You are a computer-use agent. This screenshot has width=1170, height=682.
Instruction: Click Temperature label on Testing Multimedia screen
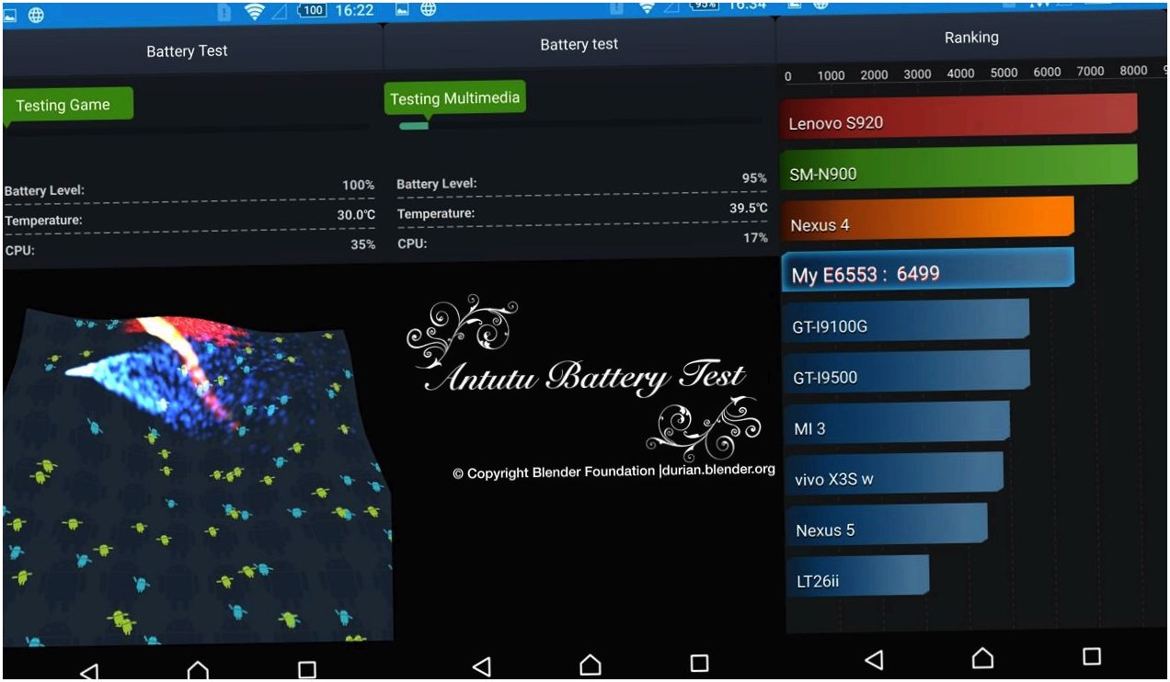tap(436, 213)
